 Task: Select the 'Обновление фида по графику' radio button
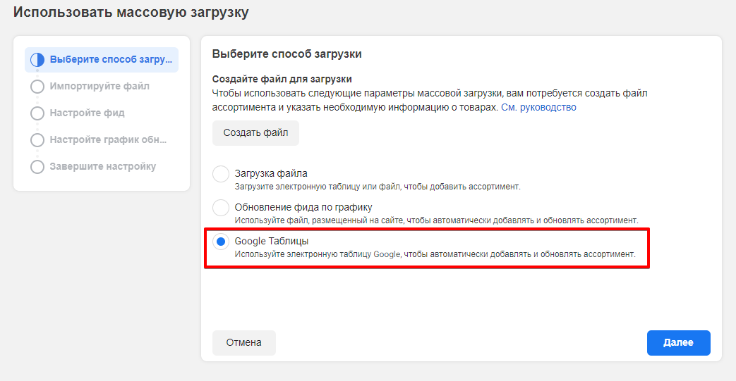click(x=221, y=208)
